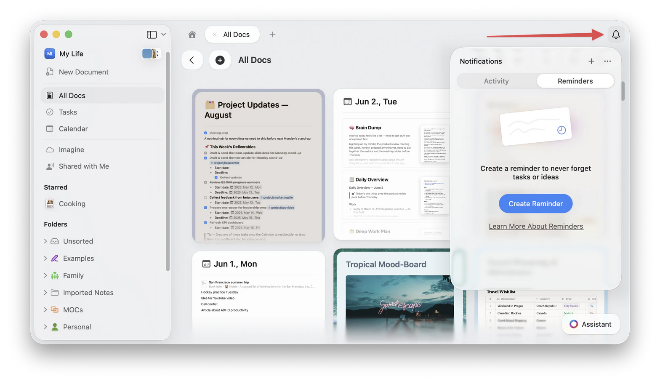The width and height of the screenshot is (660, 384).
Task: Click the home icon in tab bar
Action: [192, 35]
